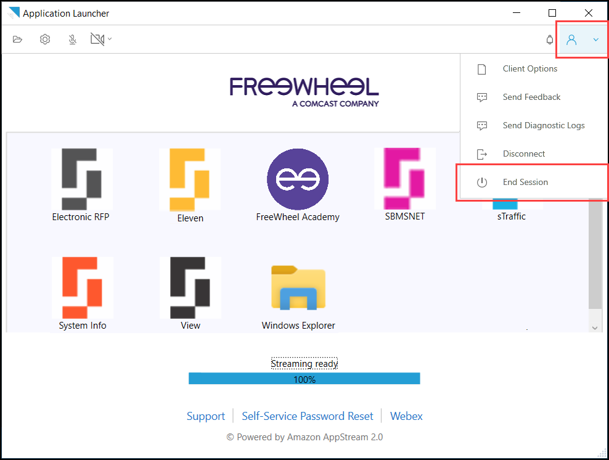The height and width of the screenshot is (460, 609).
Task: Open the SBMSNET application
Action: tap(404, 179)
